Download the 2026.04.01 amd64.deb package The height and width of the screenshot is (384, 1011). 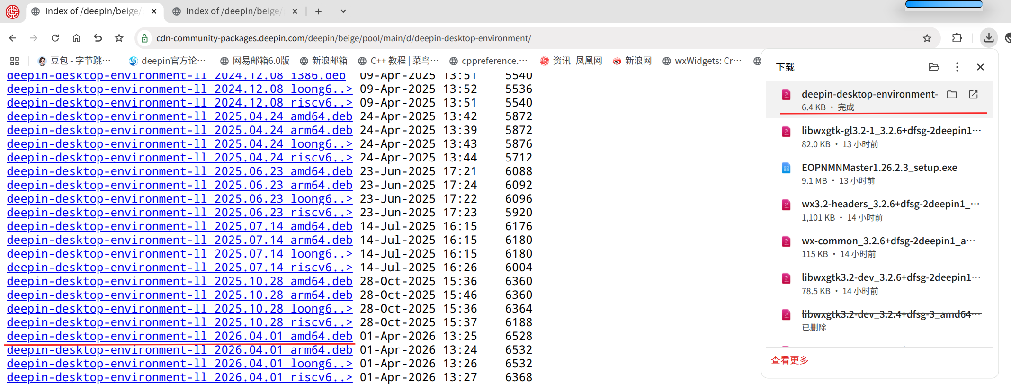pyautogui.click(x=179, y=336)
